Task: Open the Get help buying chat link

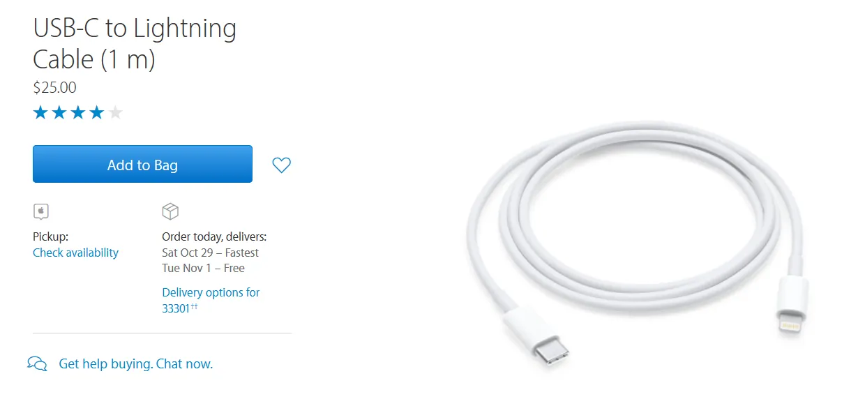Action: pos(135,363)
